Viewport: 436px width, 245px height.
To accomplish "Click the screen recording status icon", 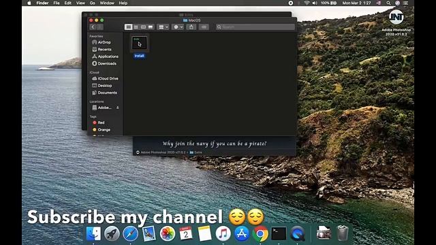I will point(291,3).
